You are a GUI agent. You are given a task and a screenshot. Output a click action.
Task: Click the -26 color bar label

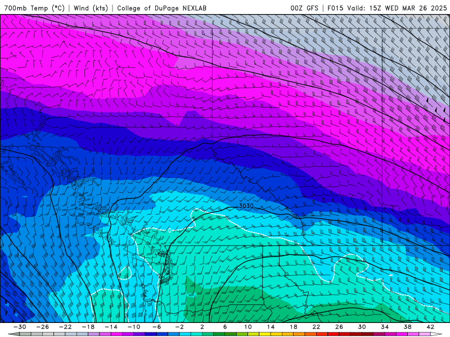tap(43, 327)
